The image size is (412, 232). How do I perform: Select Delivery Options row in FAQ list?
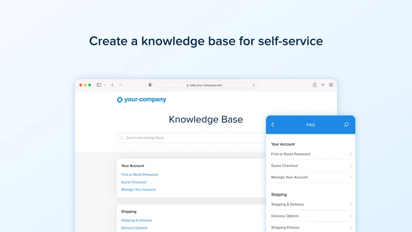(312, 216)
